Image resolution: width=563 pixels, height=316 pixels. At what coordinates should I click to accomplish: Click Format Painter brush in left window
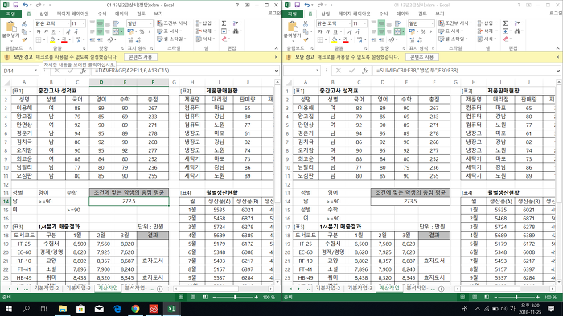(24, 39)
